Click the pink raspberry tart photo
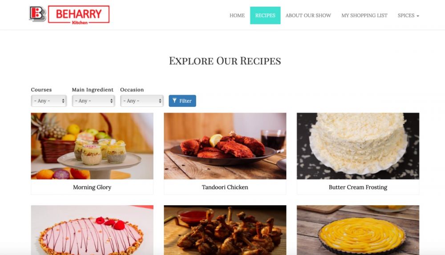The height and width of the screenshot is (255, 445). coord(92,230)
